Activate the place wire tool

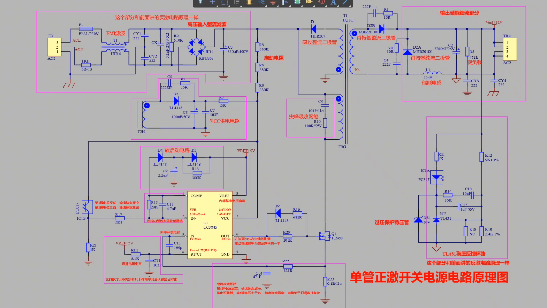tap(261, 2)
